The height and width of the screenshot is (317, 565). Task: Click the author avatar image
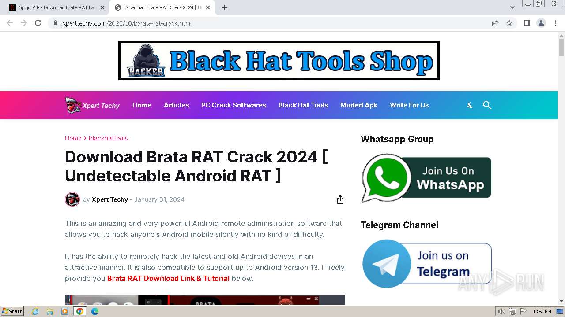point(72,199)
